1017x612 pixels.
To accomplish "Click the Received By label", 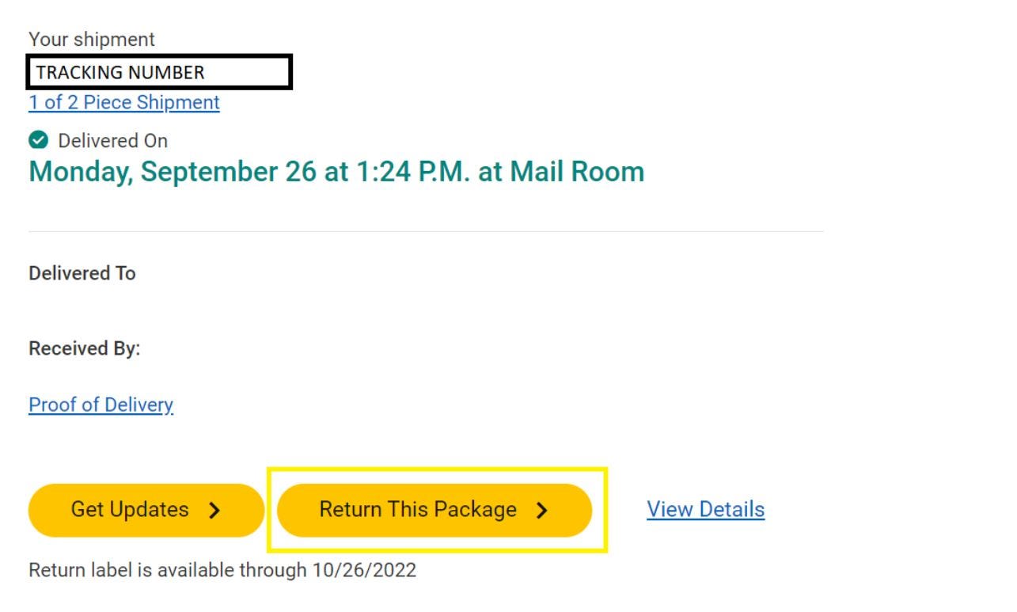I will (85, 348).
